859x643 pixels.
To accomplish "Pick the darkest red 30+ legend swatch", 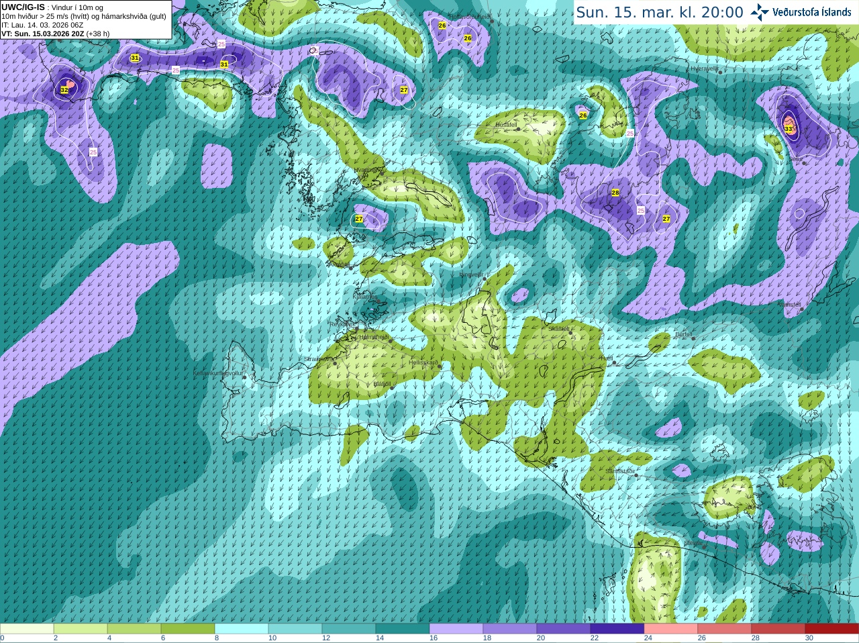I will [832, 629].
